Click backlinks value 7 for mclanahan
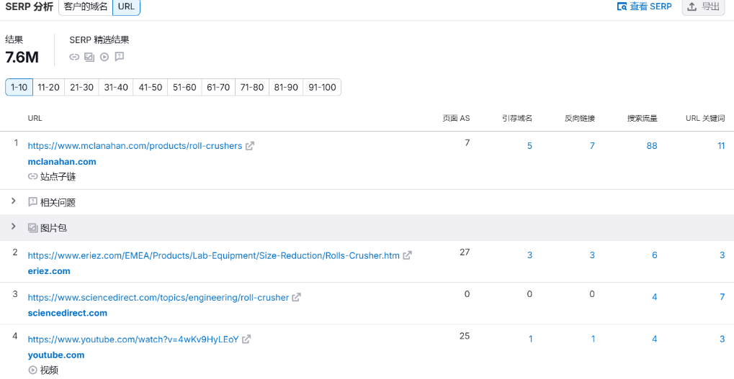734x379 pixels. point(592,146)
